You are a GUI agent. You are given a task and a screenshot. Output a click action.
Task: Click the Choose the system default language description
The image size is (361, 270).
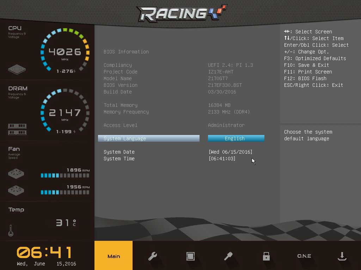pyautogui.click(x=308, y=135)
